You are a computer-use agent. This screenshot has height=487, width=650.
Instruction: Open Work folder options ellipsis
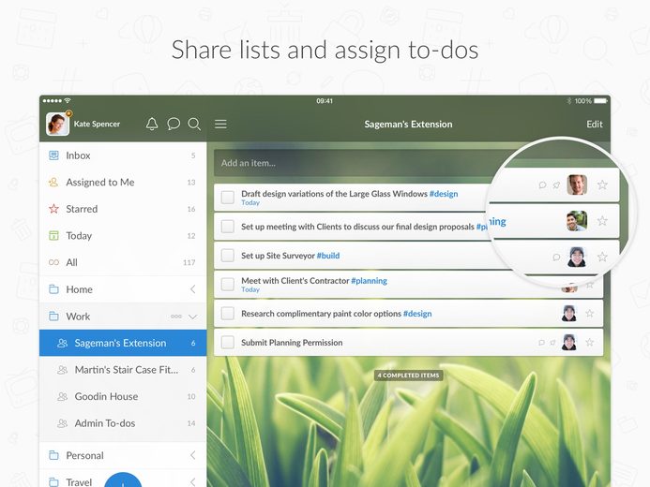pyautogui.click(x=176, y=317)
